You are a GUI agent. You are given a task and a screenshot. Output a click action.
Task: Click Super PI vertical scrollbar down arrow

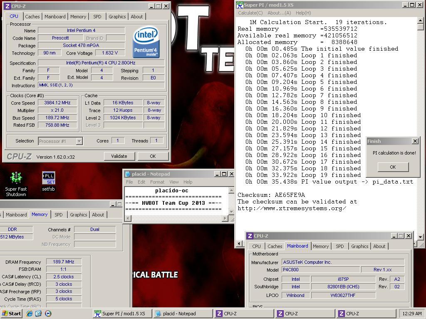(x=420, y=237)
